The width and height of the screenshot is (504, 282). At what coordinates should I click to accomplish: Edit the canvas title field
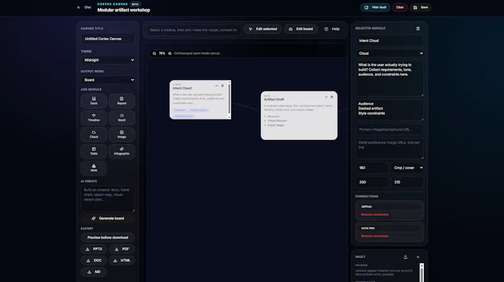tap(108, 38)
